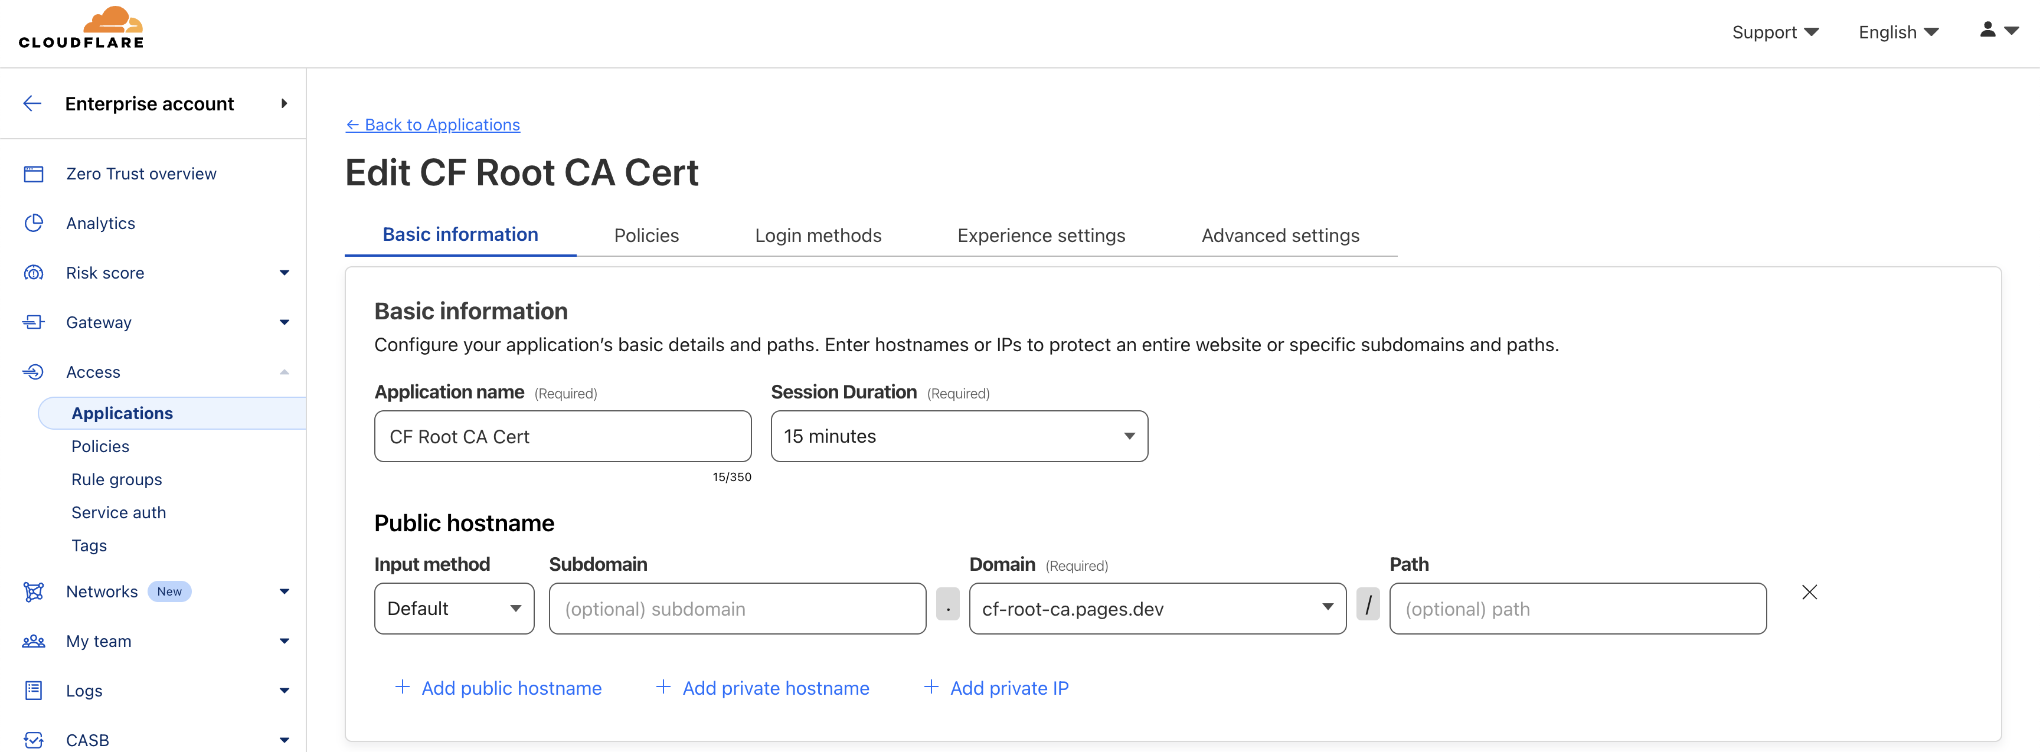Click the My team people icon
The width and height of the screenshot is (2040, 752).
click(33, 641)
